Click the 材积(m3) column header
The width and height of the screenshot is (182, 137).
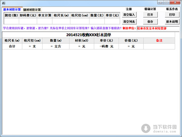(82, 41)
